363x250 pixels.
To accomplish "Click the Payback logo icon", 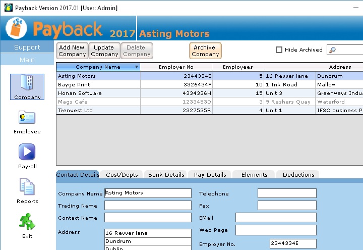I will tap(16, 28).
